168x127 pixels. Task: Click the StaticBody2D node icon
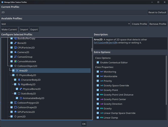[19, 93]
